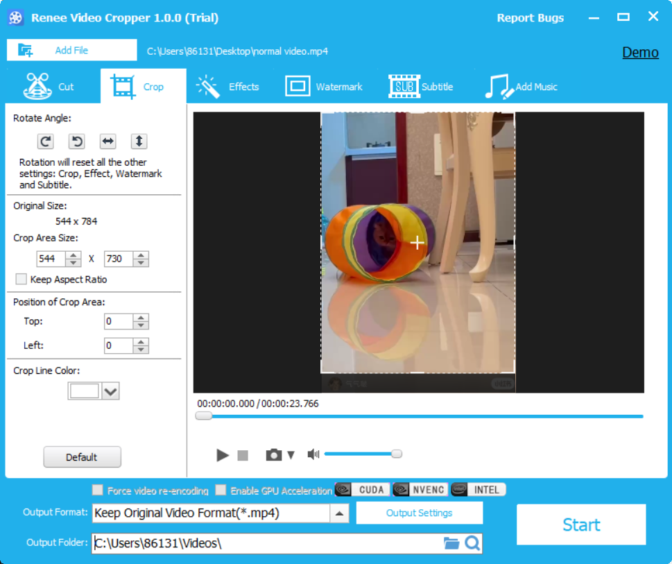The height and width of the screenshot is (564, 672).
Task: Enable Keep Aspect Ratio checkbox
Action: click(21, 280)
